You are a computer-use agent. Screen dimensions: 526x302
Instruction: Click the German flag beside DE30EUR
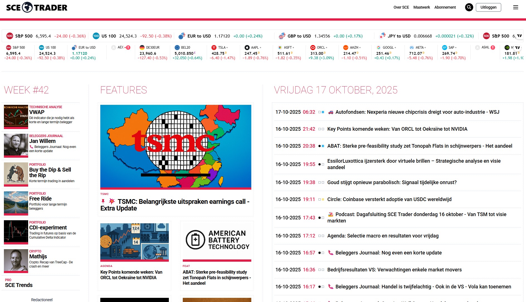pos(142,48)
